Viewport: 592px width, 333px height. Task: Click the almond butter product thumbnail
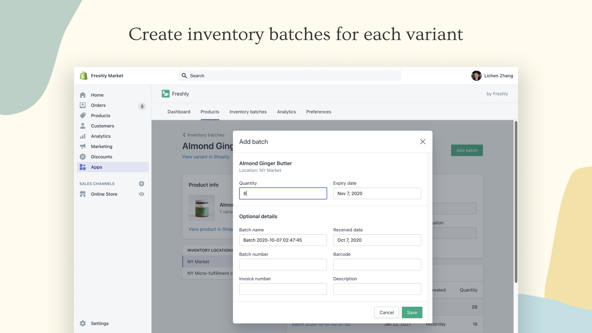pyautogui.click(x=202, y=208)
